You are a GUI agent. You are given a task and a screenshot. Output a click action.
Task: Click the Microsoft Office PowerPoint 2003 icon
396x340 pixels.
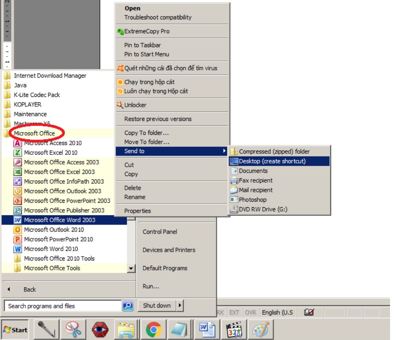[17, 201]
